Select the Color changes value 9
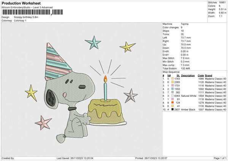This screenshot has height=161, width=228. point(182,27)
